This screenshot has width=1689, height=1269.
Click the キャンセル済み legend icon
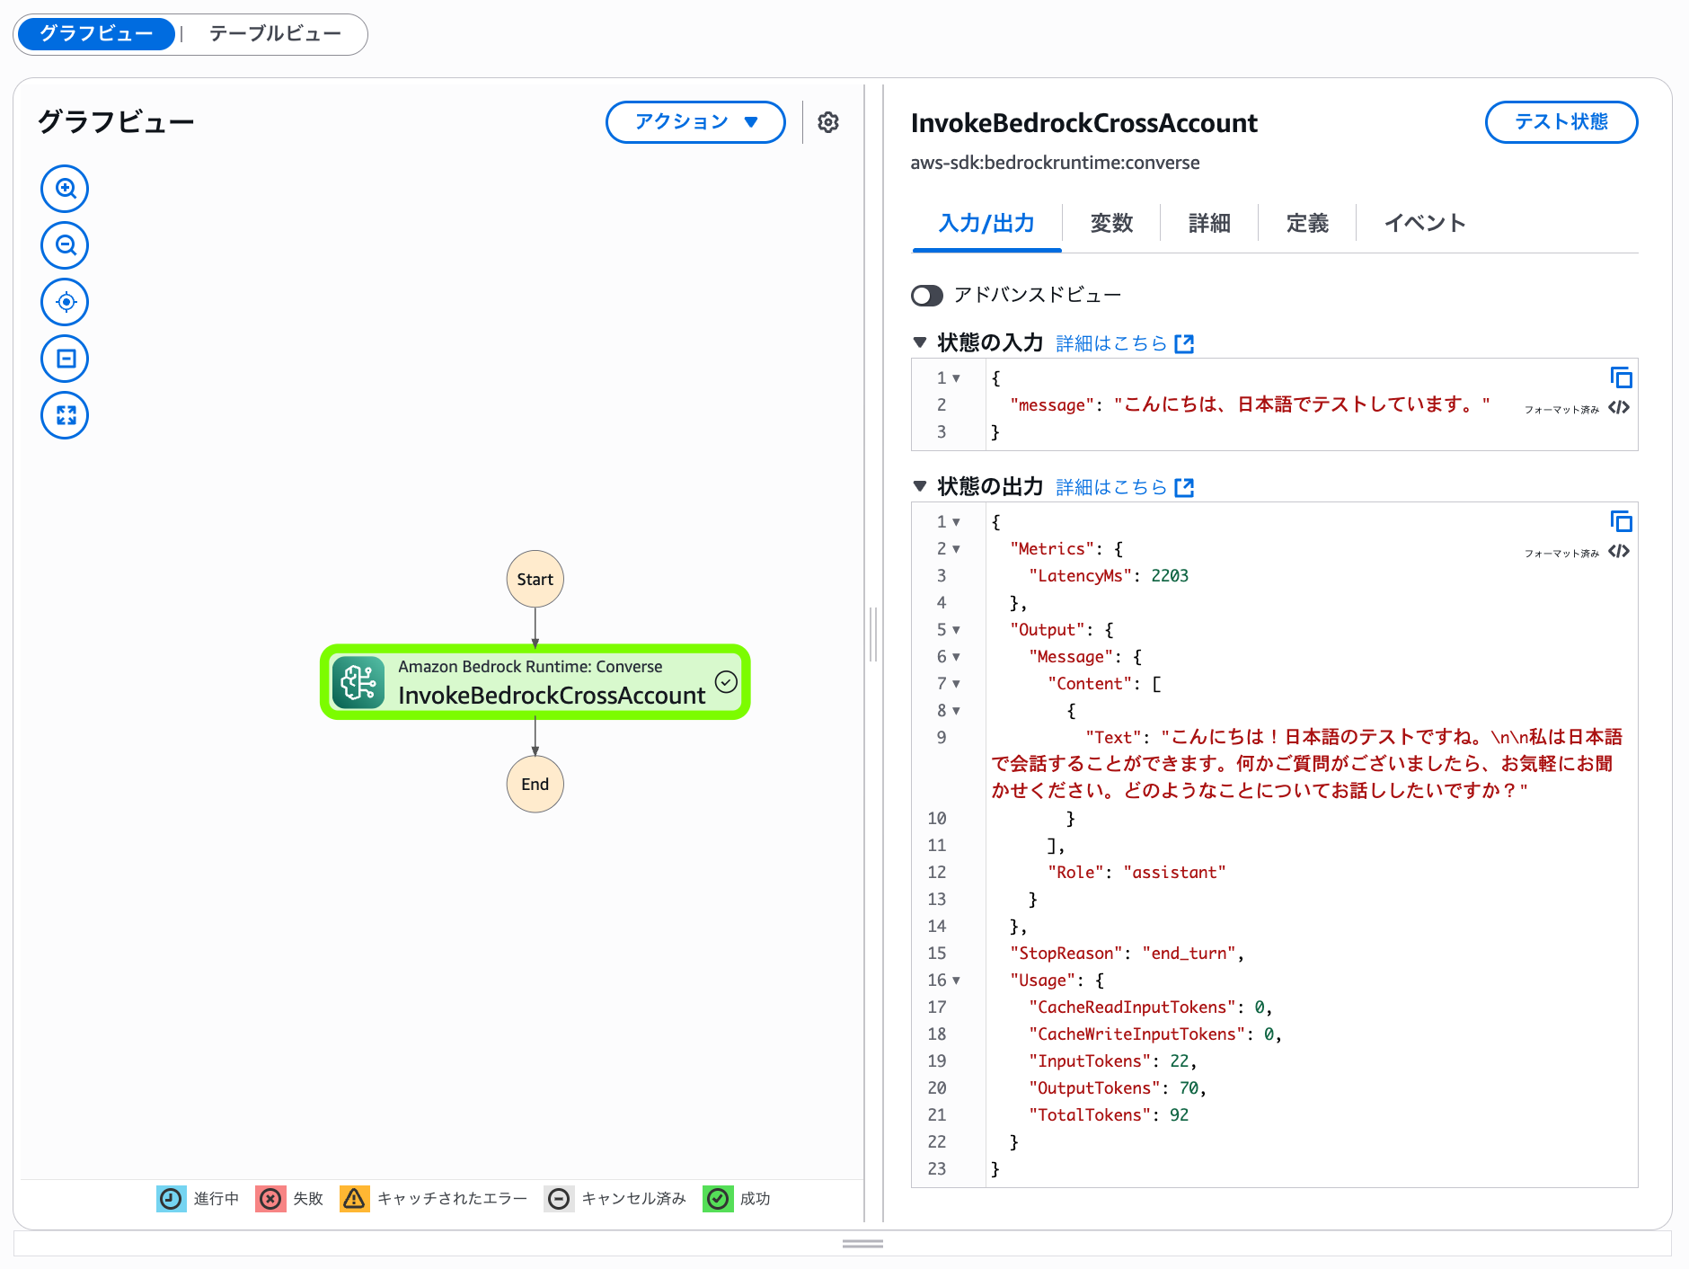point(559,1199)
